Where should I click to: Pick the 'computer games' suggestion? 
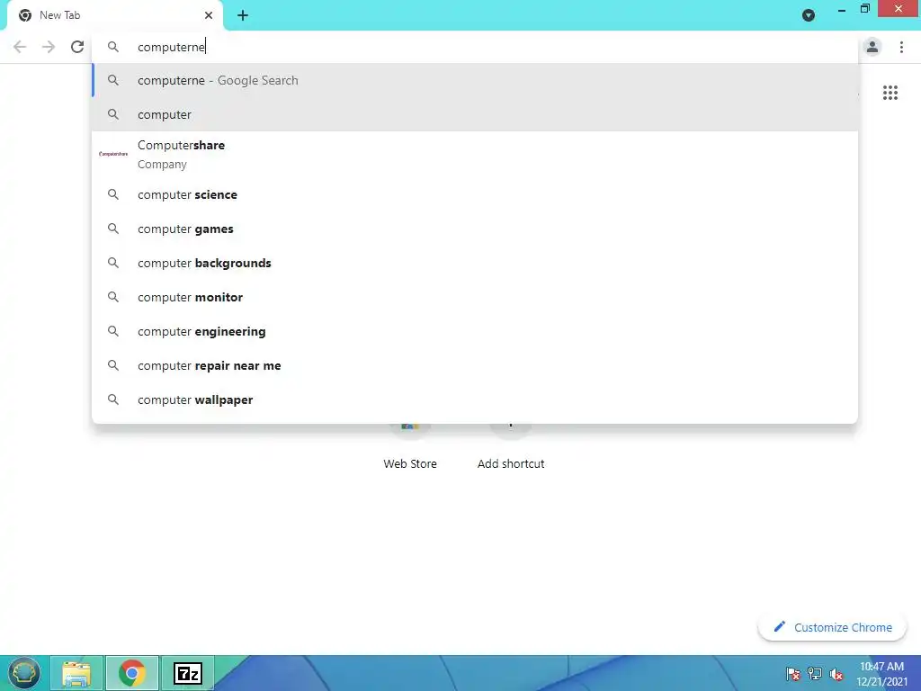475,229
